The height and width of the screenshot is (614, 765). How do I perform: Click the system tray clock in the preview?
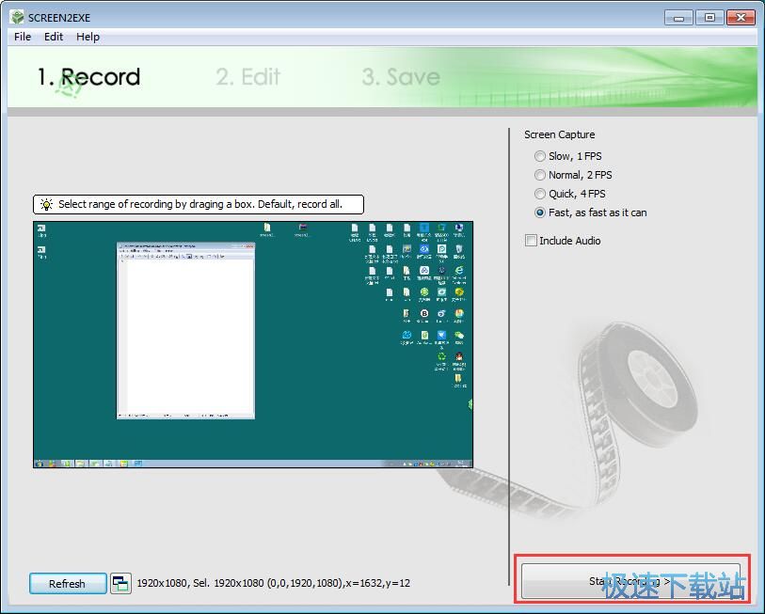click(461, 462)
